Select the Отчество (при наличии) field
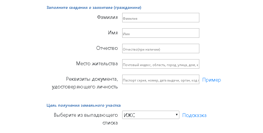 point(160,49)
